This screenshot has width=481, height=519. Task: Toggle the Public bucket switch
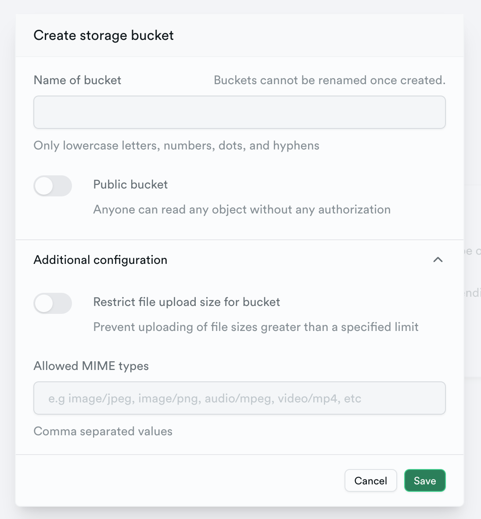(x=53, y=186)
